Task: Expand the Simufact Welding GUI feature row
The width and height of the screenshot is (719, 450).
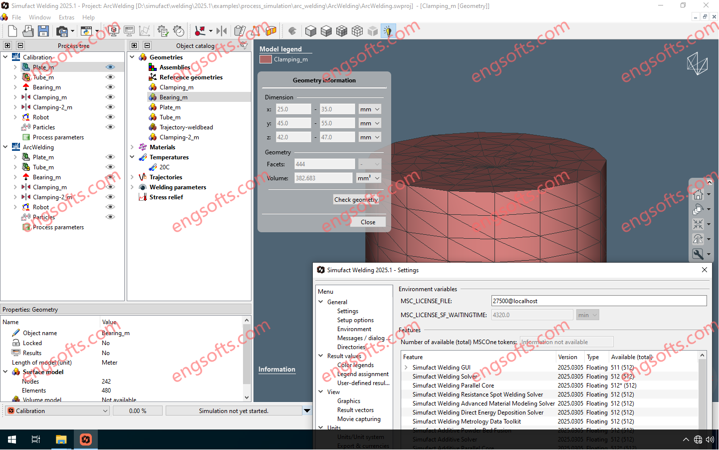Action: [x=406, y=367]
